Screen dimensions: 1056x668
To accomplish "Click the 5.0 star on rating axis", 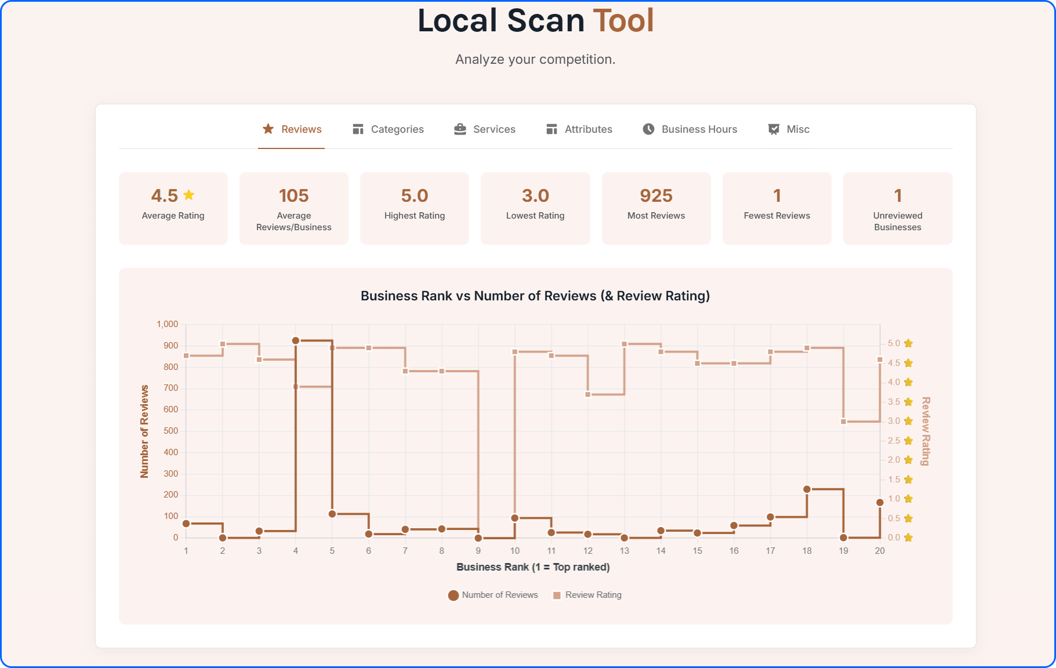I will [x=908, y=343].
